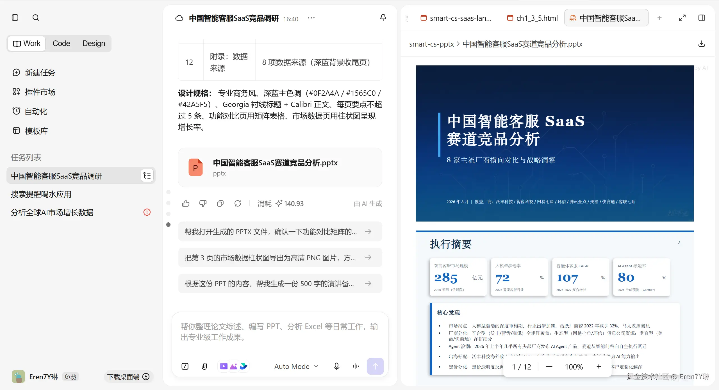The image size is (719, 390).
Task: Click the smart-cs-pptx breadcrumb folder
Action: [431, 44]
